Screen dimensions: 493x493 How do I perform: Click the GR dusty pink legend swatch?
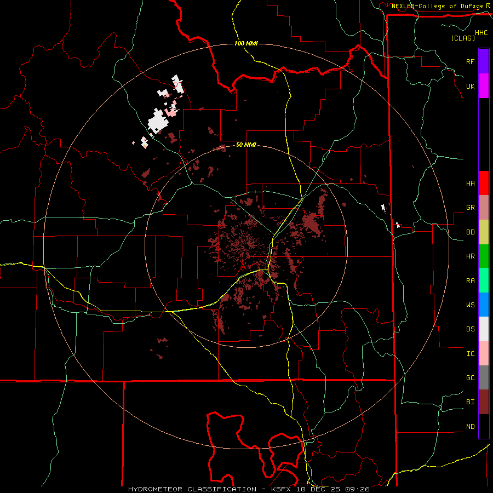click(x=484, y=208)
